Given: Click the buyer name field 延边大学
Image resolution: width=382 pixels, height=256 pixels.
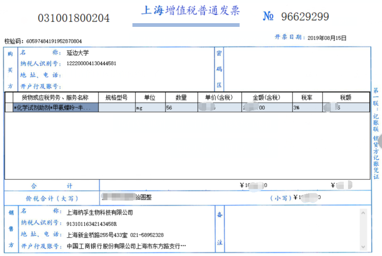Looking at the screenshot, I should [78, 53].
